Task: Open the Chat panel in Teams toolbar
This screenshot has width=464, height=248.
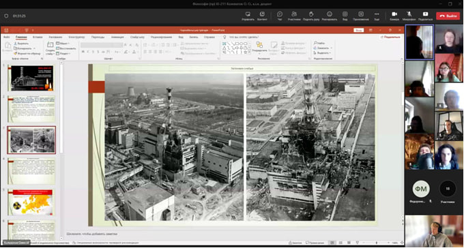Action: pyautogui.click(x=280, y=16)
